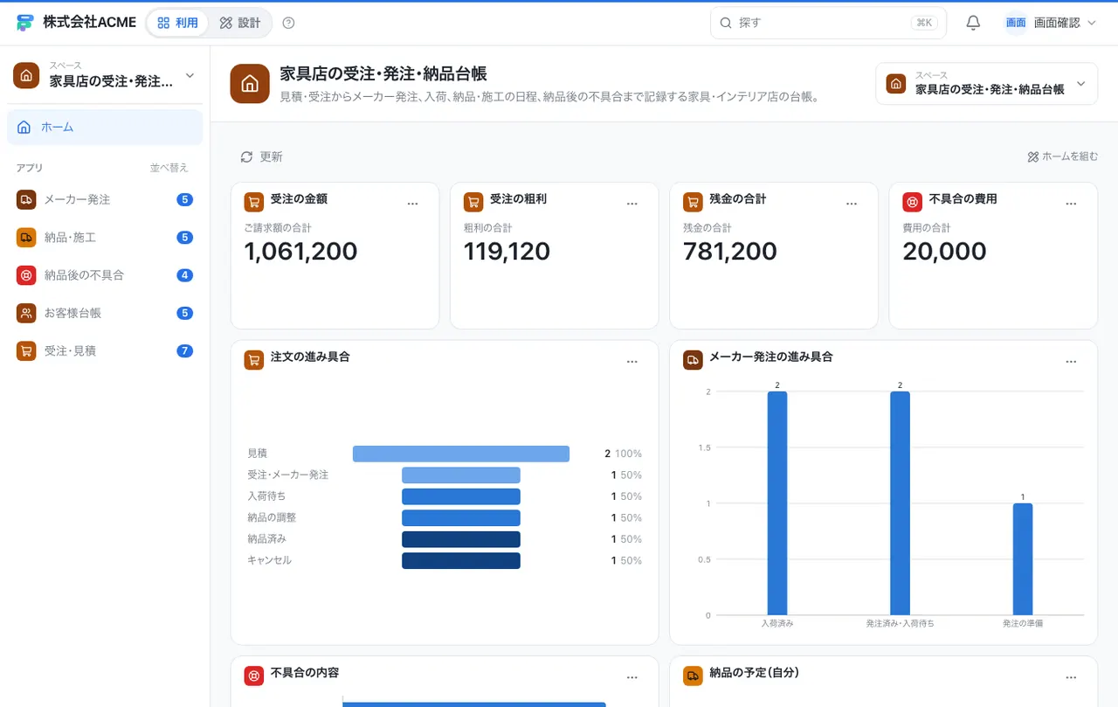Click the refresh icon next to 更新
The width and height of the screenshot is (1118, 707).
tap(246, 156)
